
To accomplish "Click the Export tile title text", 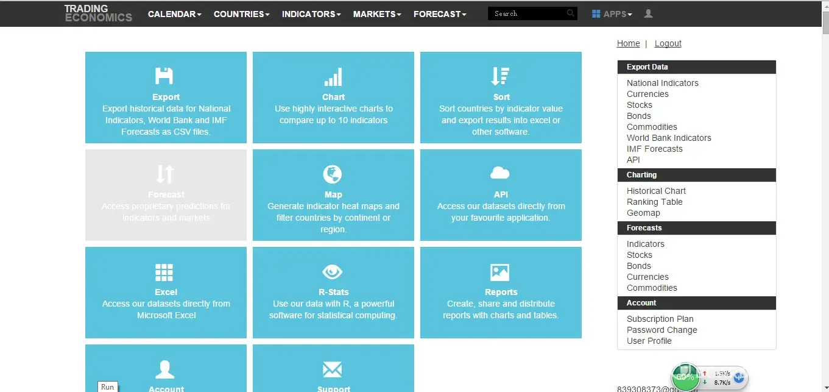I will [x=166, y=97].
